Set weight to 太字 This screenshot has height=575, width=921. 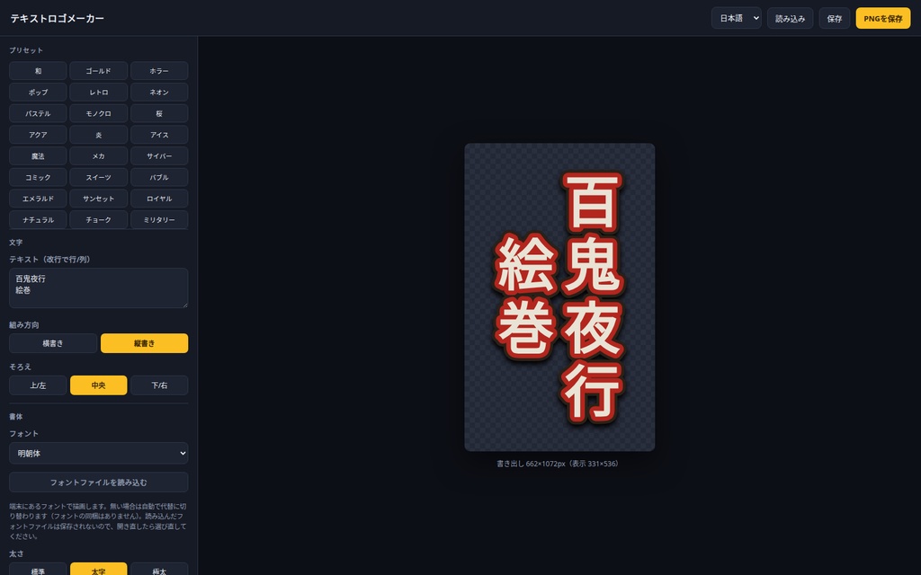pyautogui.click(x=99, y=571)
